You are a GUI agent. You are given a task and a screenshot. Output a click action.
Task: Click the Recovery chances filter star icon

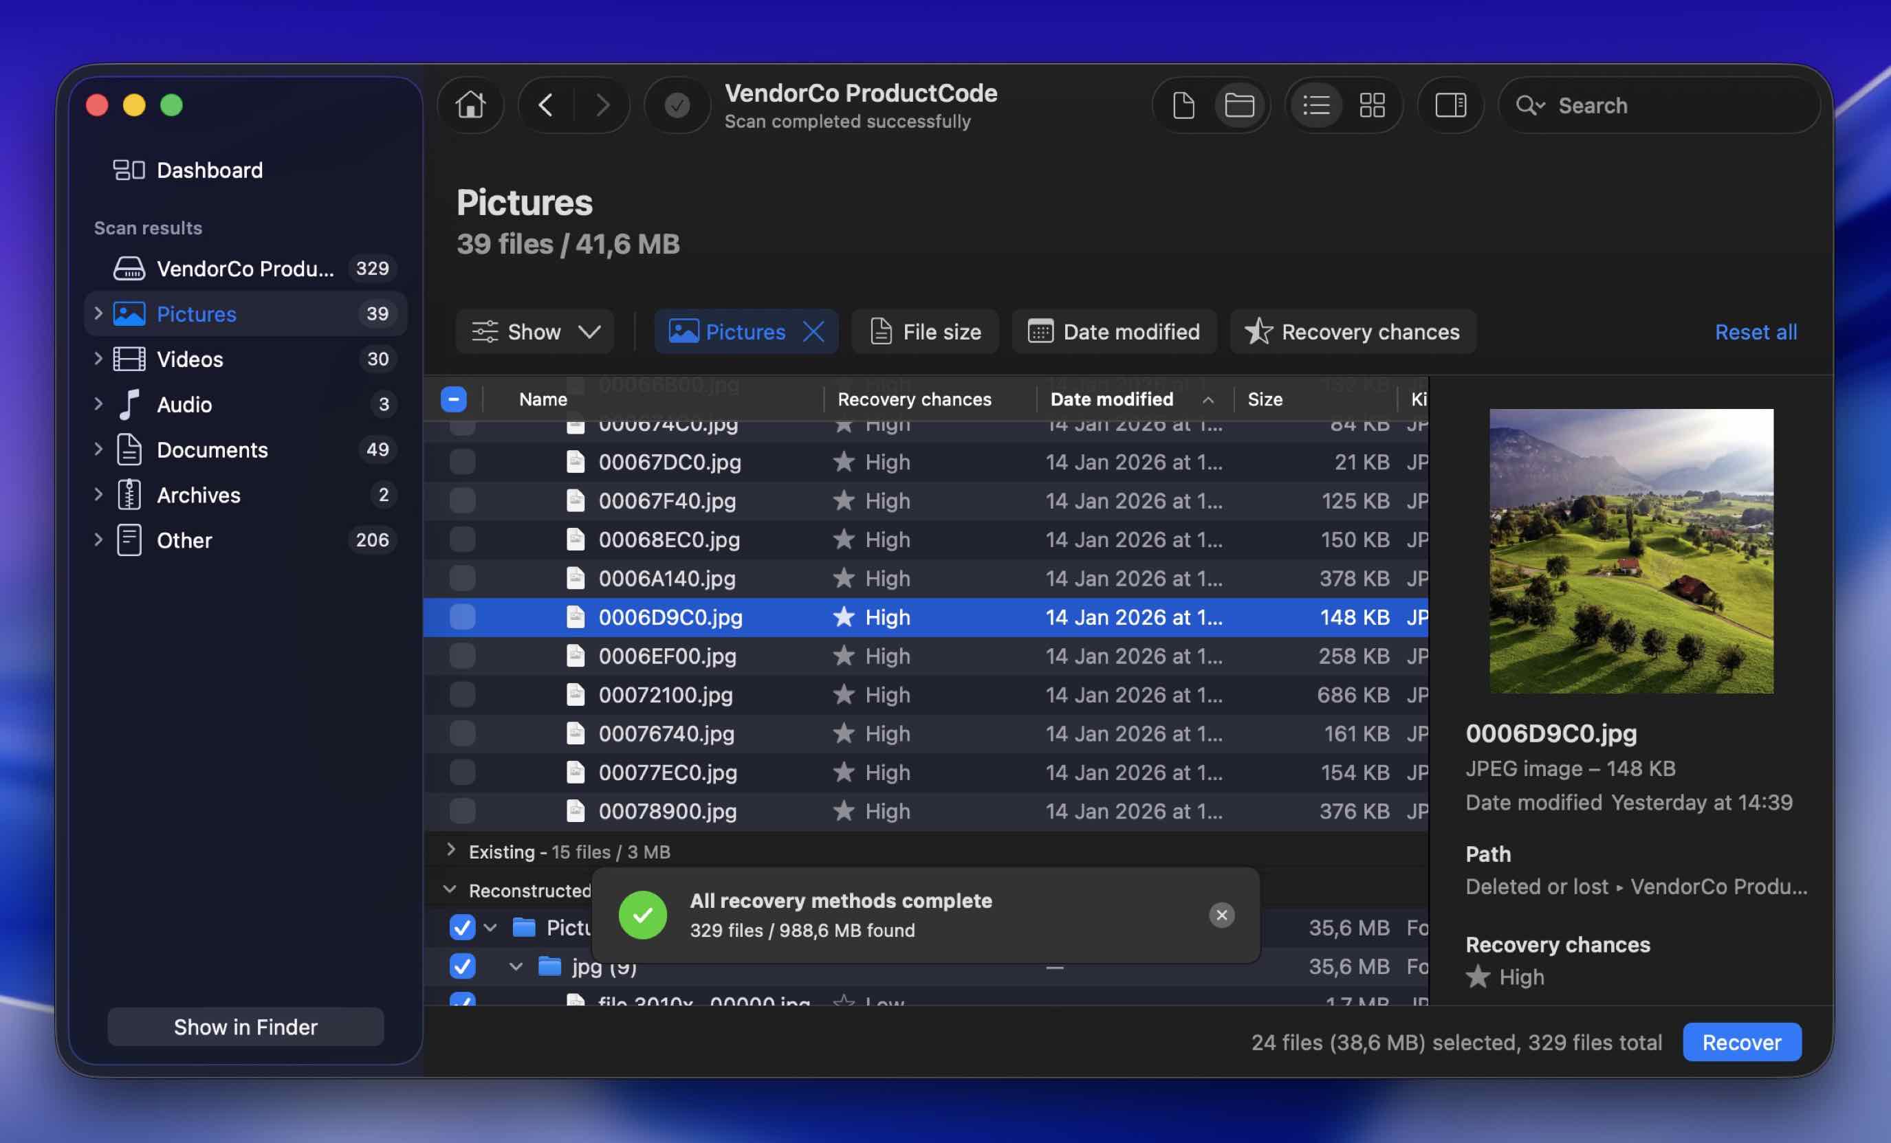pyautogui.click(x=1257, y=331)
